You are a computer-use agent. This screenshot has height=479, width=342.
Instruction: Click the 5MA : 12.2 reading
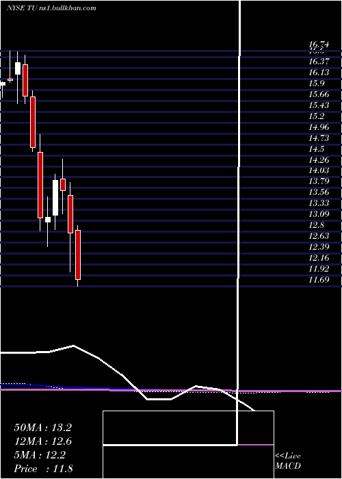click(40, 455)
